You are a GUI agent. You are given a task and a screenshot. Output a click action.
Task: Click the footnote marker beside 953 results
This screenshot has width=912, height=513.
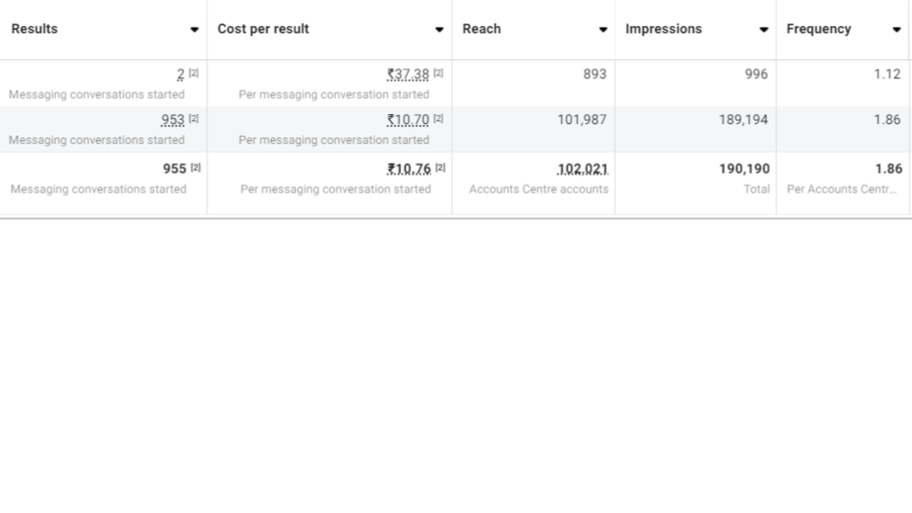tap(193, 119)
